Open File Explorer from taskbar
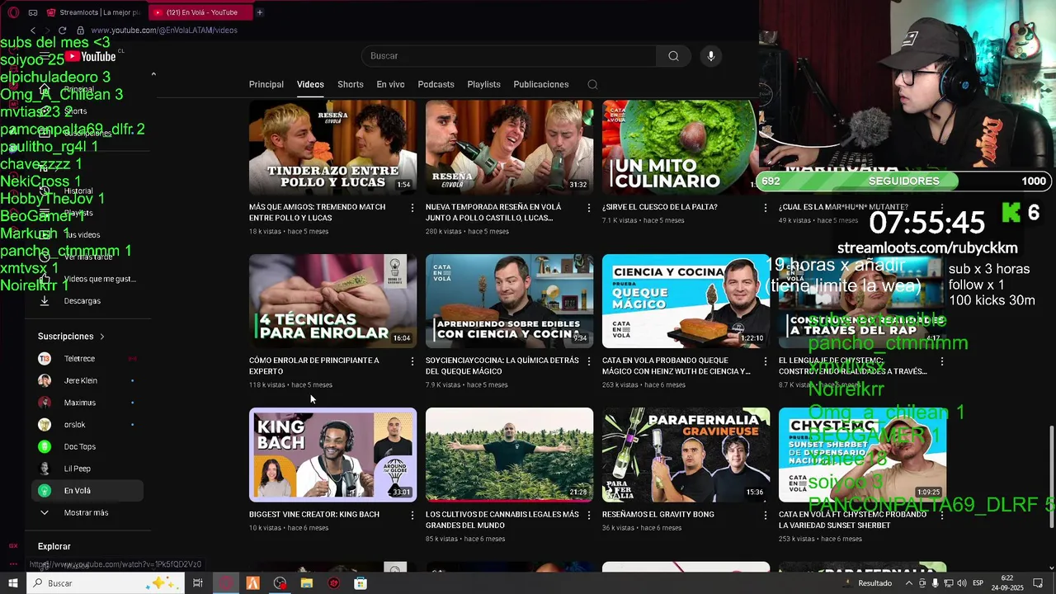This screenshot has width=1056, height=594. [307, 583]
